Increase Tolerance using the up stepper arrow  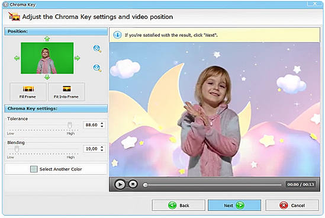(x=102, y=123)
